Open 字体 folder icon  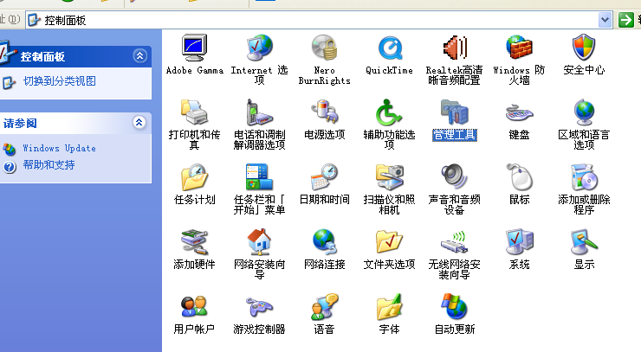(x=389, y=308)
